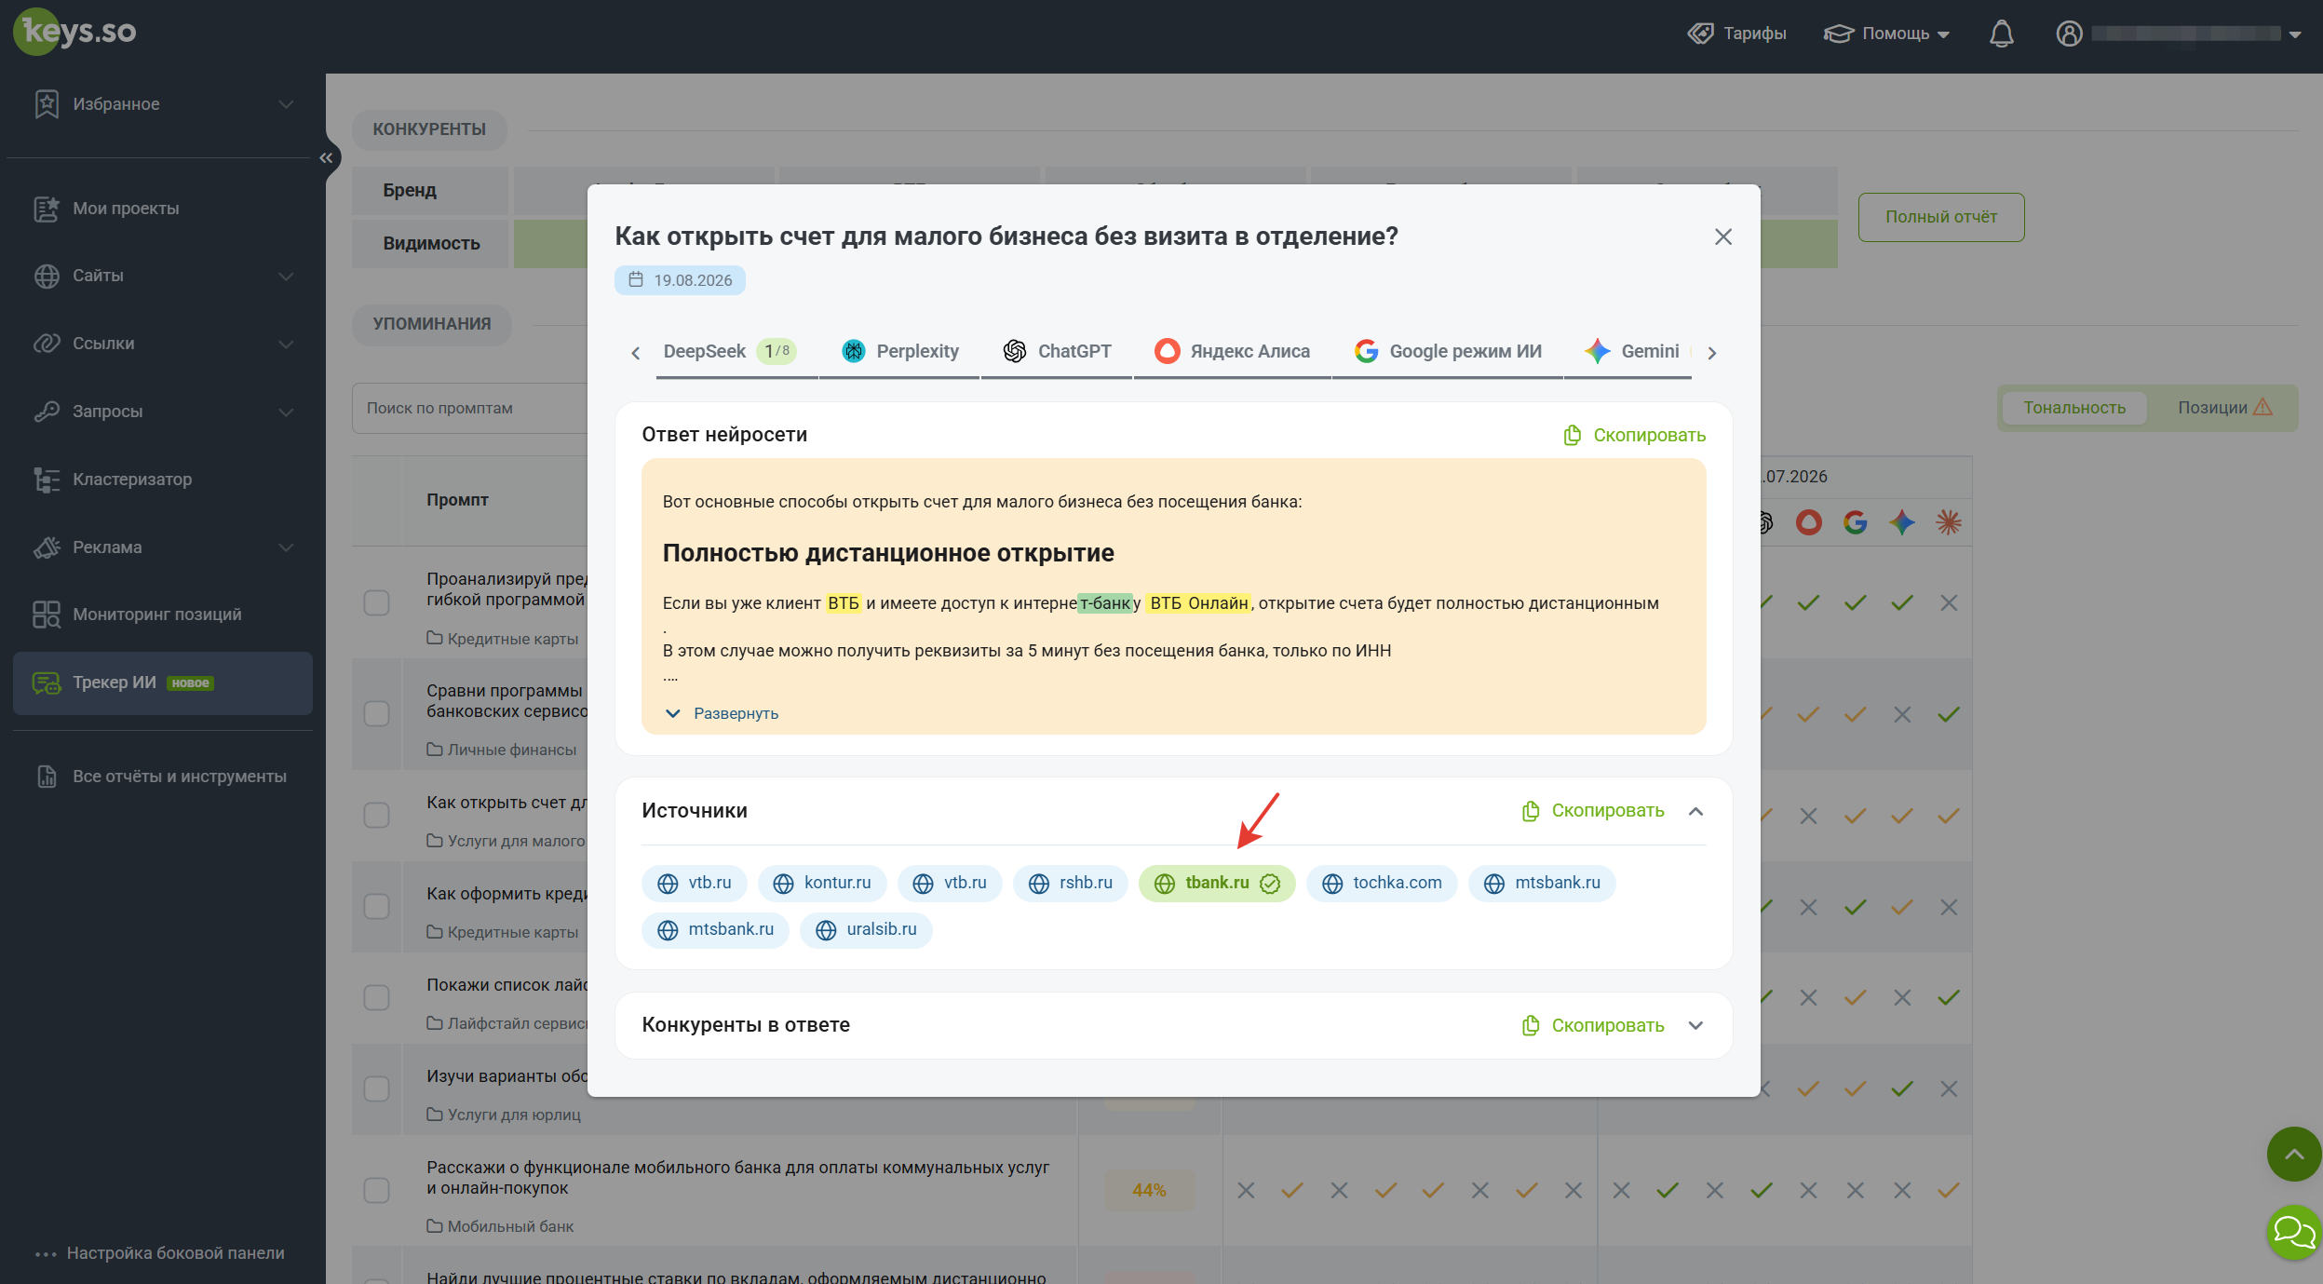This screenshot has height=1284, width=2323.
Task: Click the Claude starburst column icon in the table
Action: click(x=1948, y=522)
